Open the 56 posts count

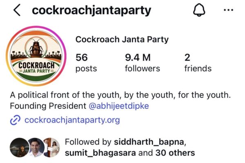tap(86, 63)
